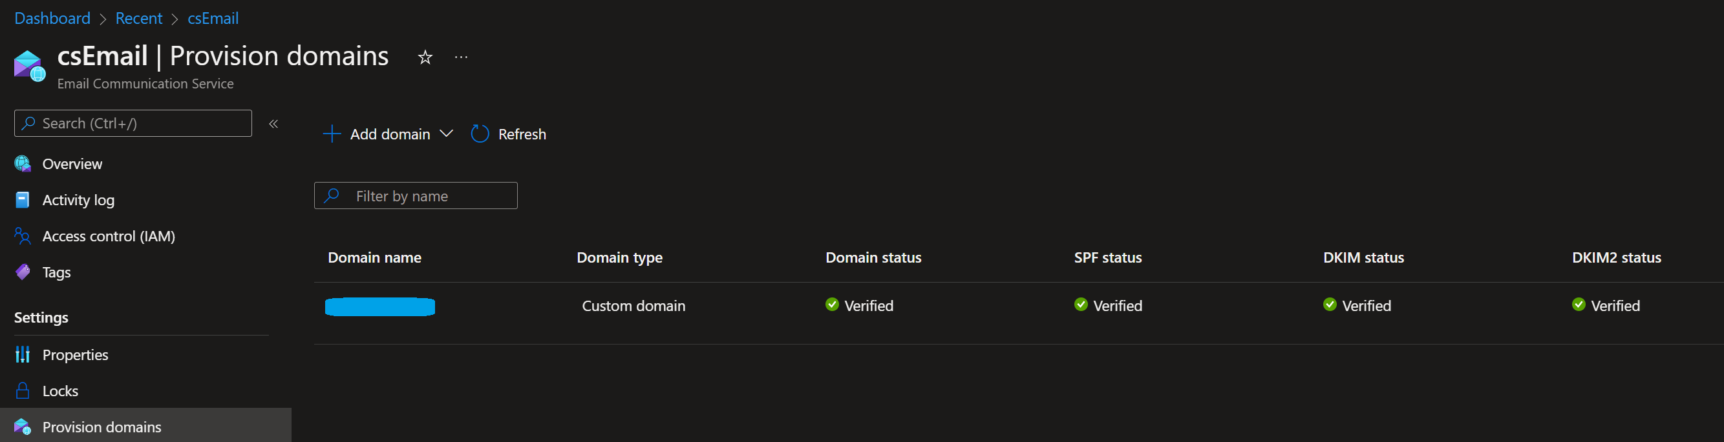The width and height of the screenshot is (1724, 442).
Task: Go to Dashboard breadcrumb link
Action: tap(52, 18)
